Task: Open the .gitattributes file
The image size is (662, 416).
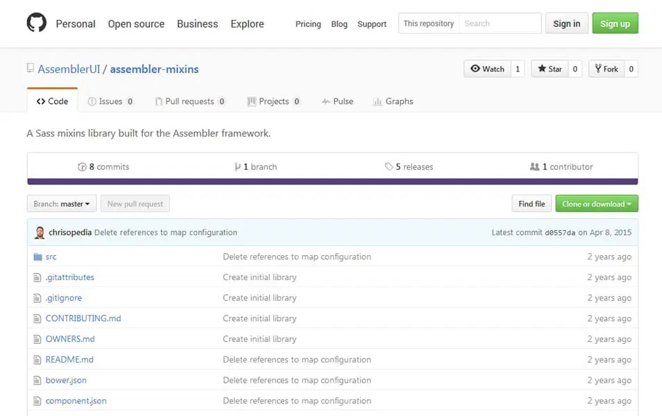Action: pos(69,277)
